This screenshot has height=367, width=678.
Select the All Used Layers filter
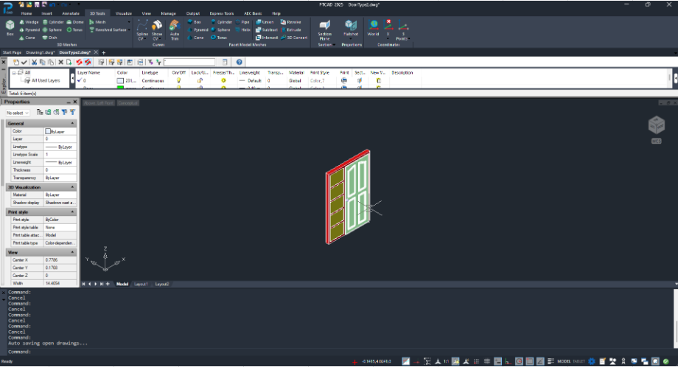pos(46,80)
